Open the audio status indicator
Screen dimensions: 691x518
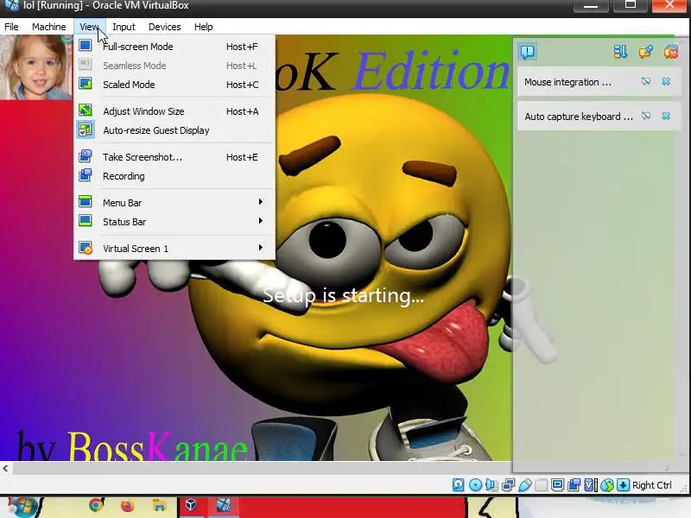pos(491,485)
